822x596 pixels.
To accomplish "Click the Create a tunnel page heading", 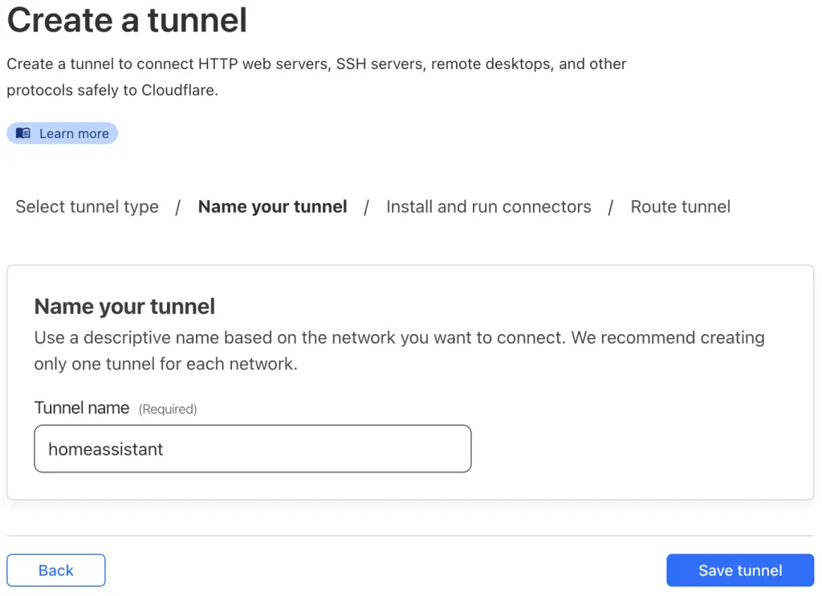I will (127, 20).
